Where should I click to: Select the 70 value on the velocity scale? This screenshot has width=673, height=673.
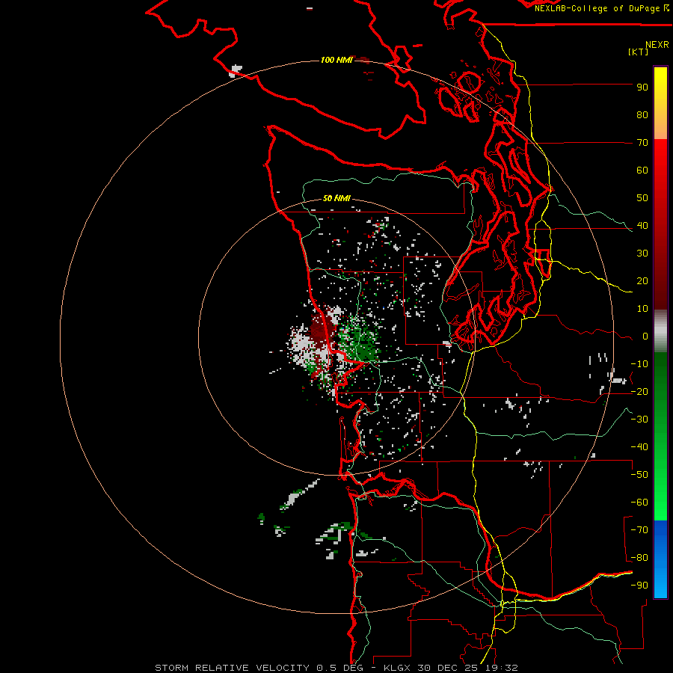tap(642, 143)
